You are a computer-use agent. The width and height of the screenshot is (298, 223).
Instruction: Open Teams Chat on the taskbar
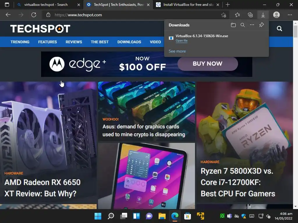click(x=149, y=216)
